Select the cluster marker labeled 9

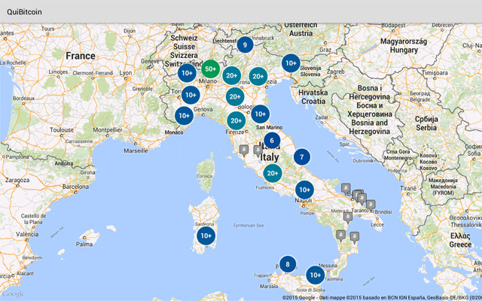245,45
